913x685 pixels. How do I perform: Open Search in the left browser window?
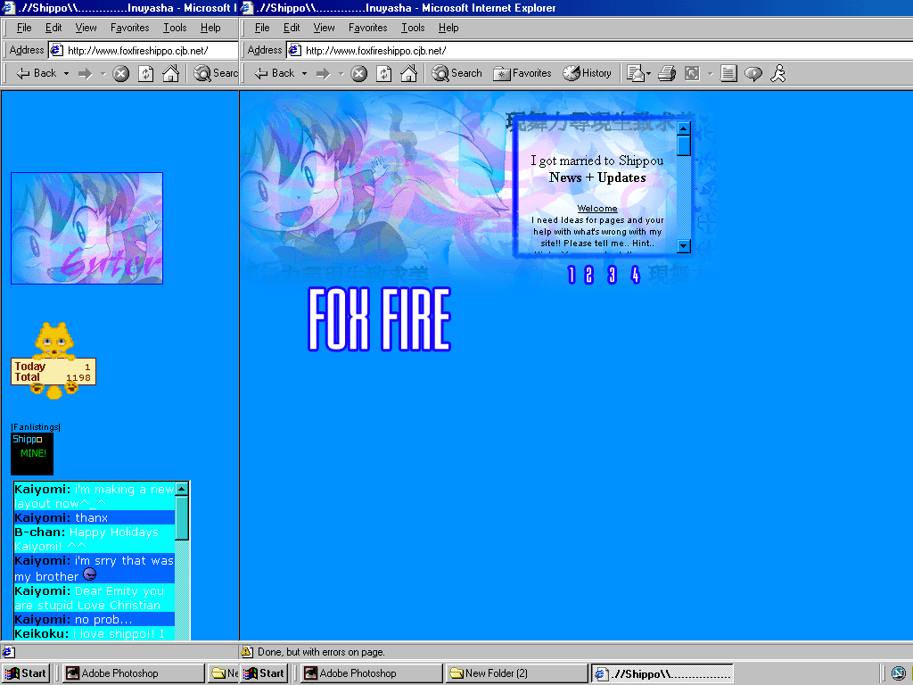click(216, 73)
